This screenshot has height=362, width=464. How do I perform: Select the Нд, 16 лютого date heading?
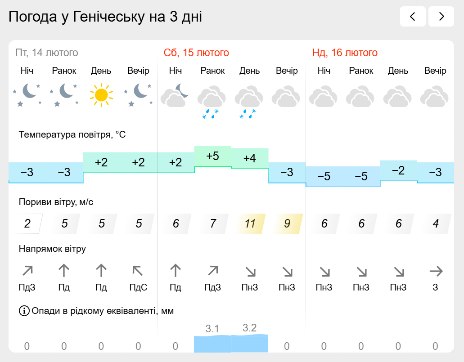coord(345,53)
